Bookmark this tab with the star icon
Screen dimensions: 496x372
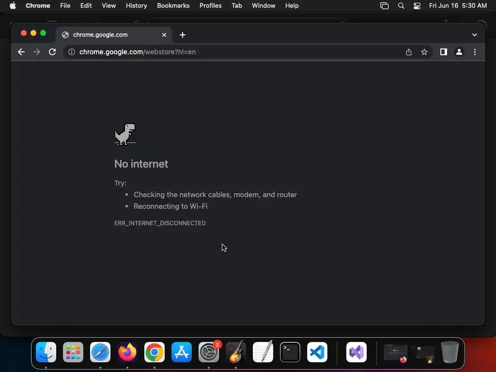click(424, 52)
